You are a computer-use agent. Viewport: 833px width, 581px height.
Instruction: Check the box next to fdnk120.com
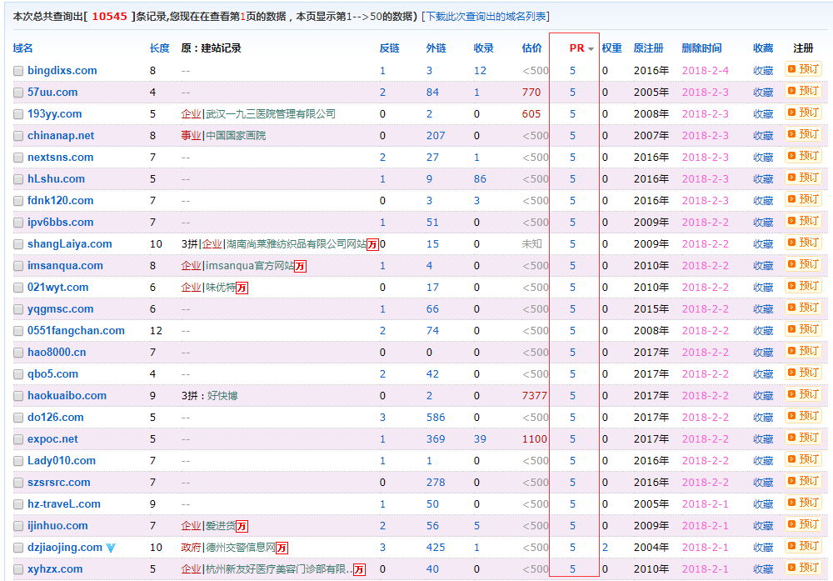(18, 201)
